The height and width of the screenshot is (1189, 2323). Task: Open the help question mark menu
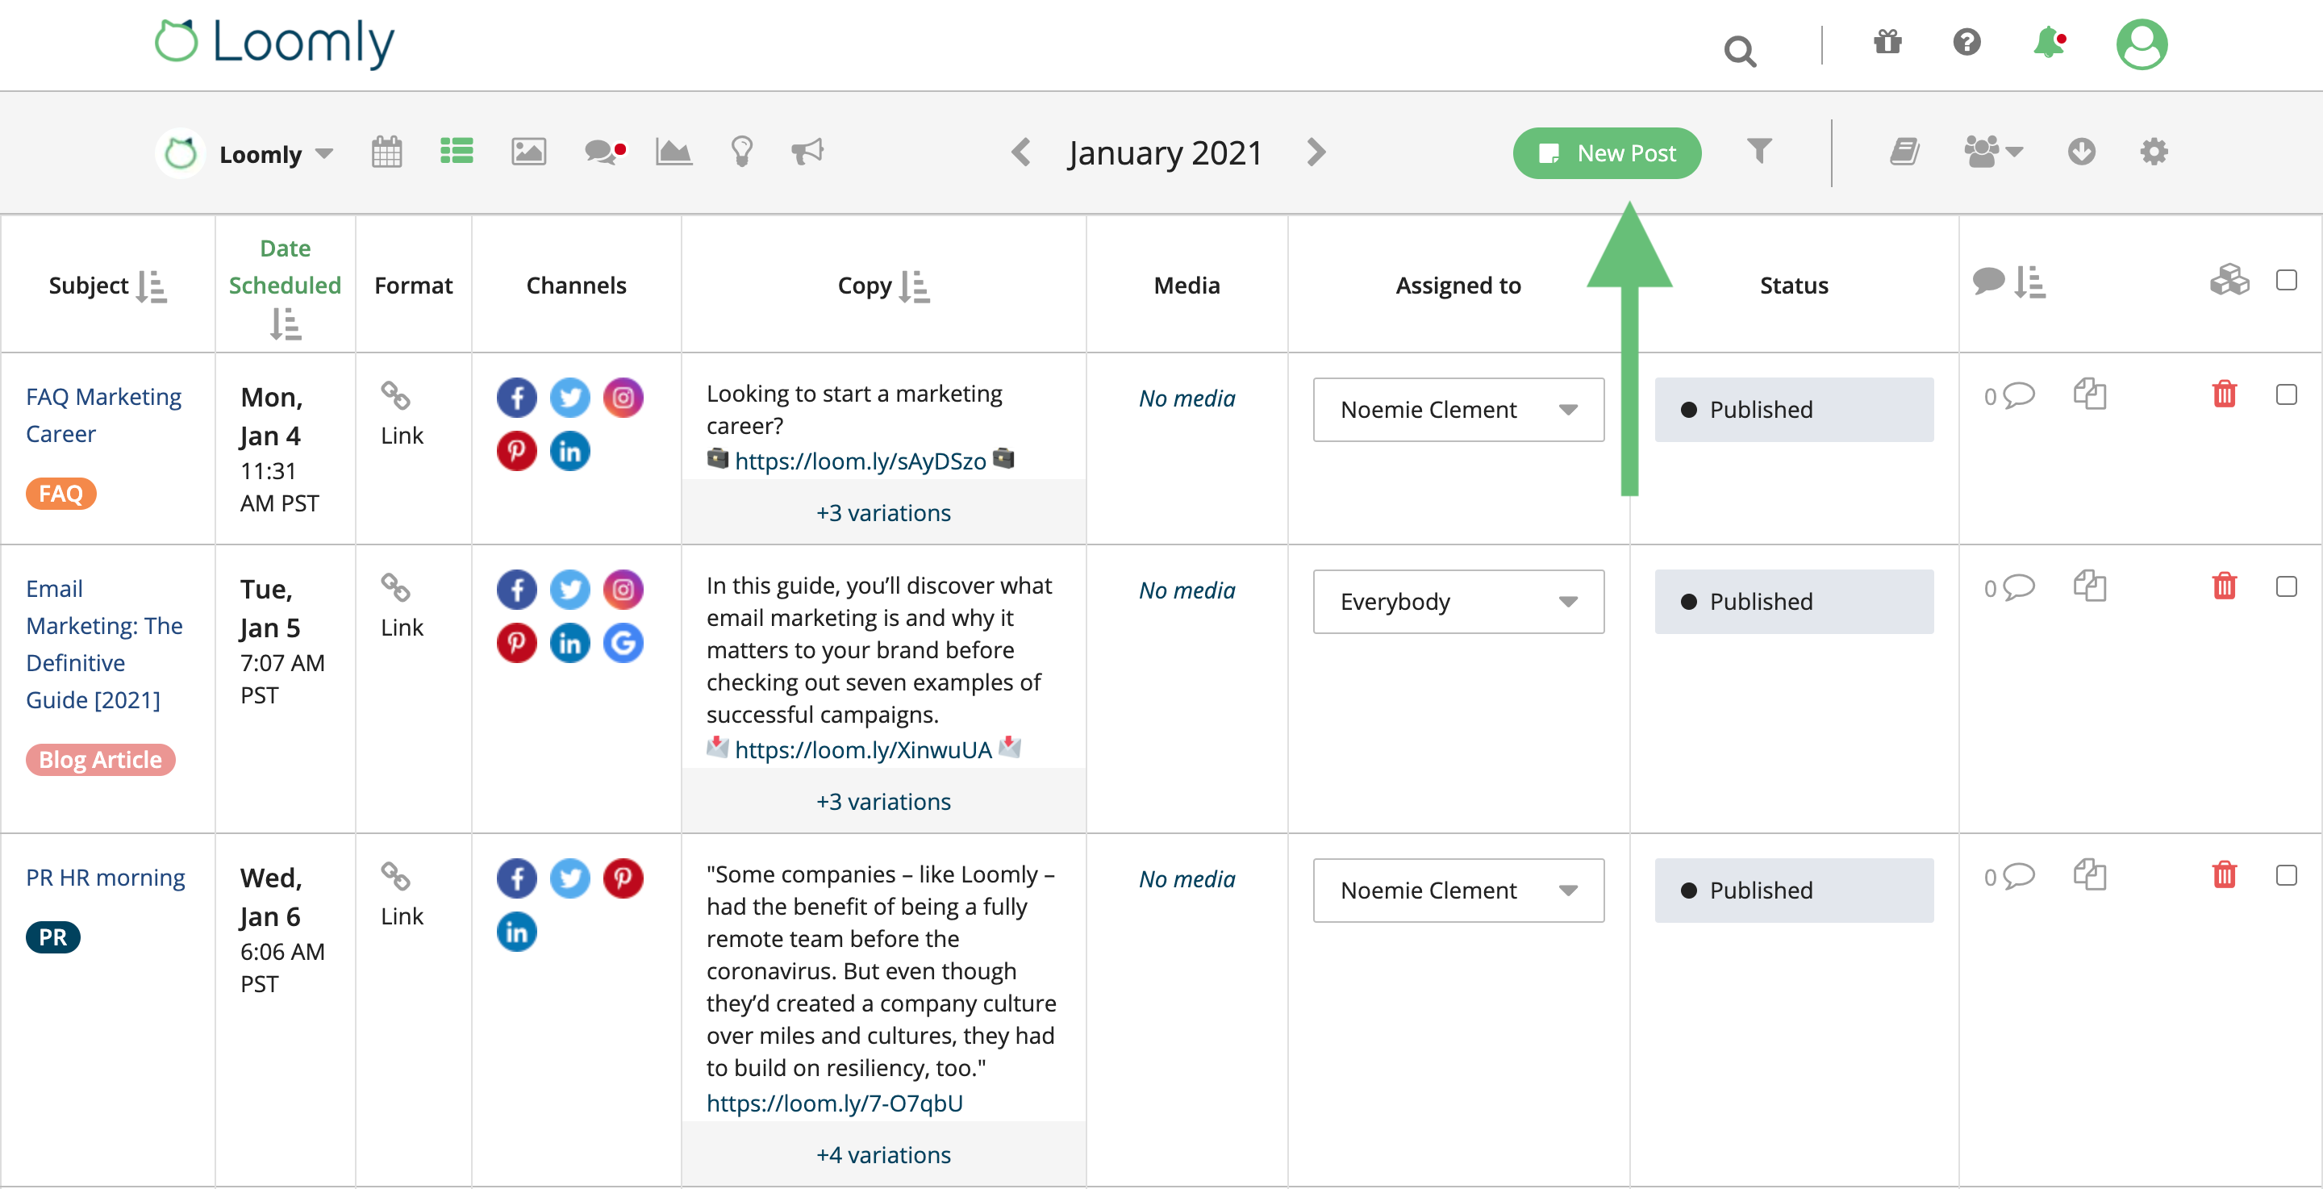pos(1966,43)
